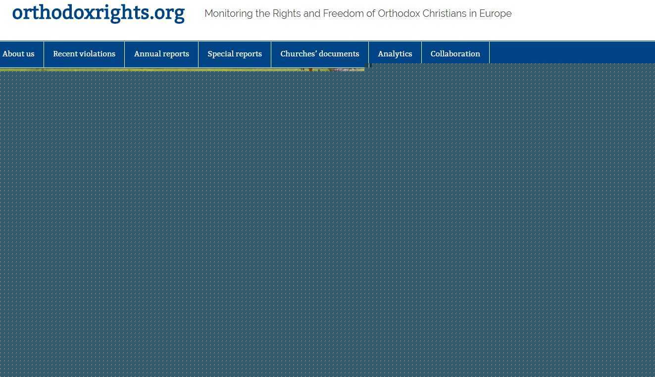Click the divider between About us and Recent violations

(x=44, y=52)
